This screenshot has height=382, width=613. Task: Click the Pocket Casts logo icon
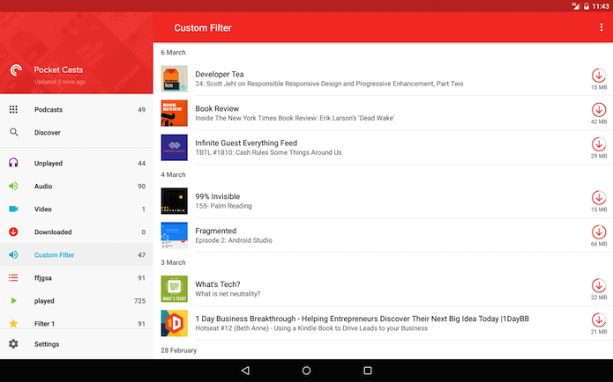[16, 70]
